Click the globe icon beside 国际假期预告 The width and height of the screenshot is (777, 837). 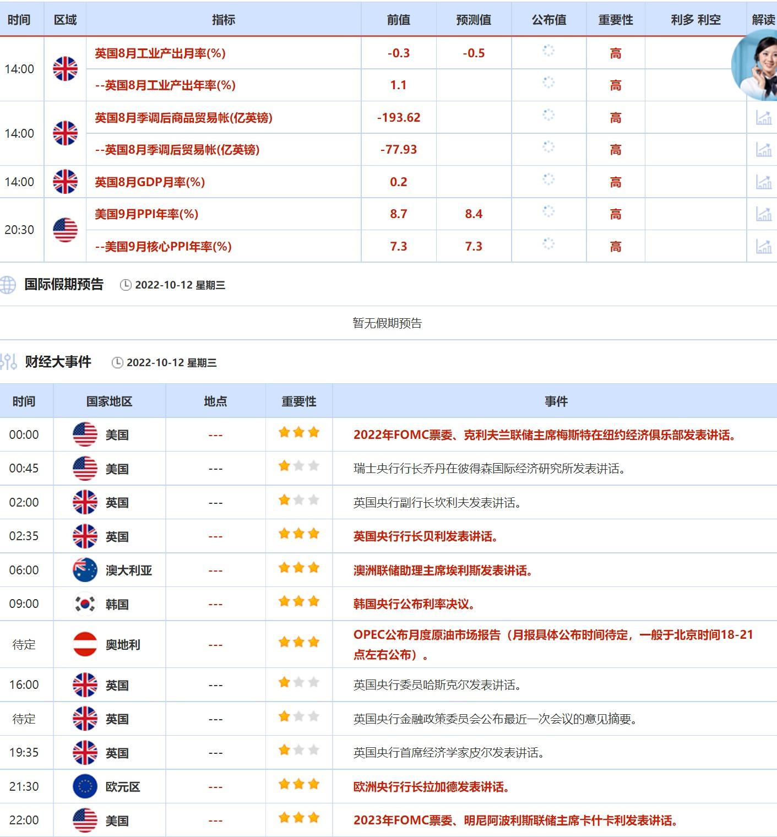8,285
